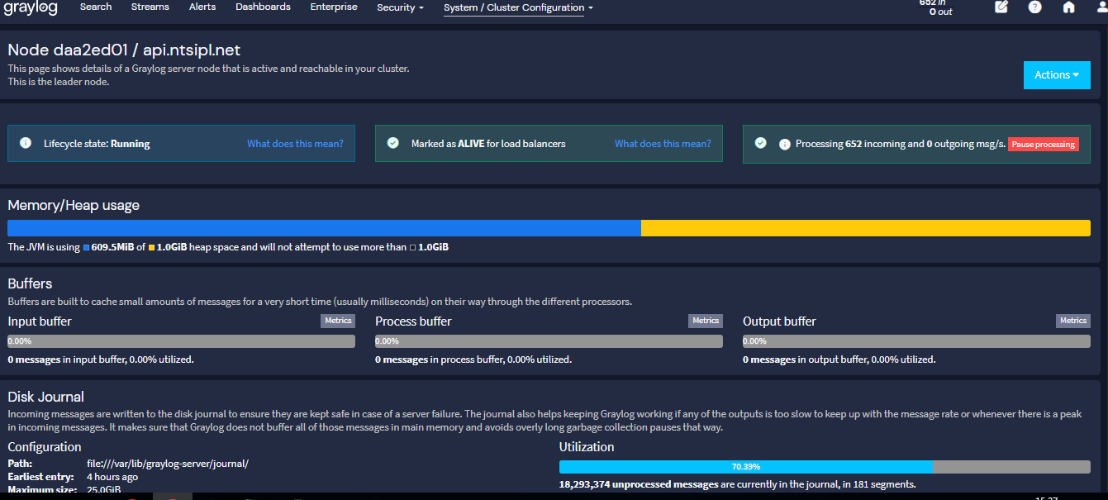Click the Output buffer 0.00% progress bar
Image resolution: width=1108 pixels, height=500 pixels.
[x=916, y=340]
